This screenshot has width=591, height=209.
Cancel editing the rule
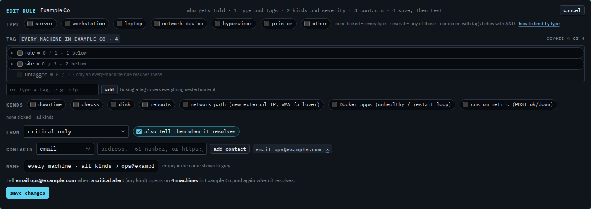pyautogui.click(x=572, y=10)
